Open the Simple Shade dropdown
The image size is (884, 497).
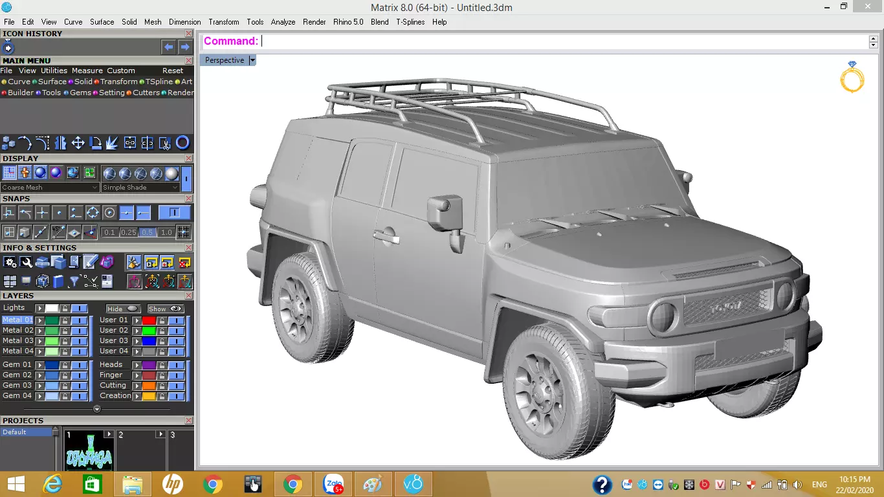pyautogui.click(x=140, y=187)
